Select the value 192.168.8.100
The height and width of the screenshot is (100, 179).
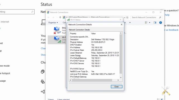pos(97,47)
